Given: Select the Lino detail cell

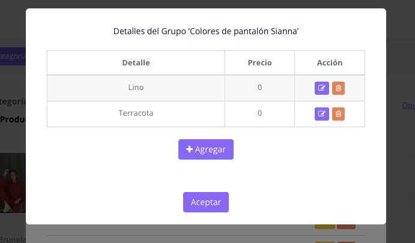Looking at the screenshot, I should coord(136,88).
